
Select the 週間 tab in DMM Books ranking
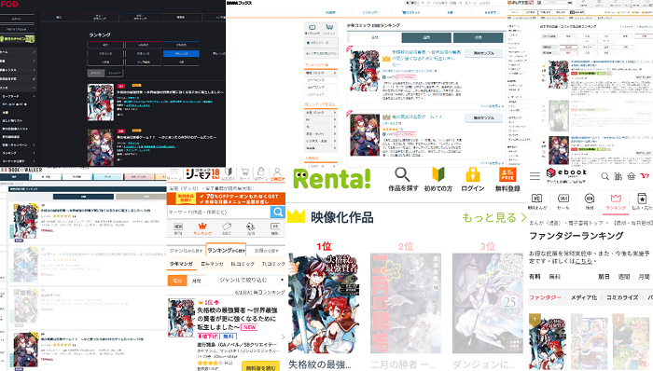[x=426, y=38]
